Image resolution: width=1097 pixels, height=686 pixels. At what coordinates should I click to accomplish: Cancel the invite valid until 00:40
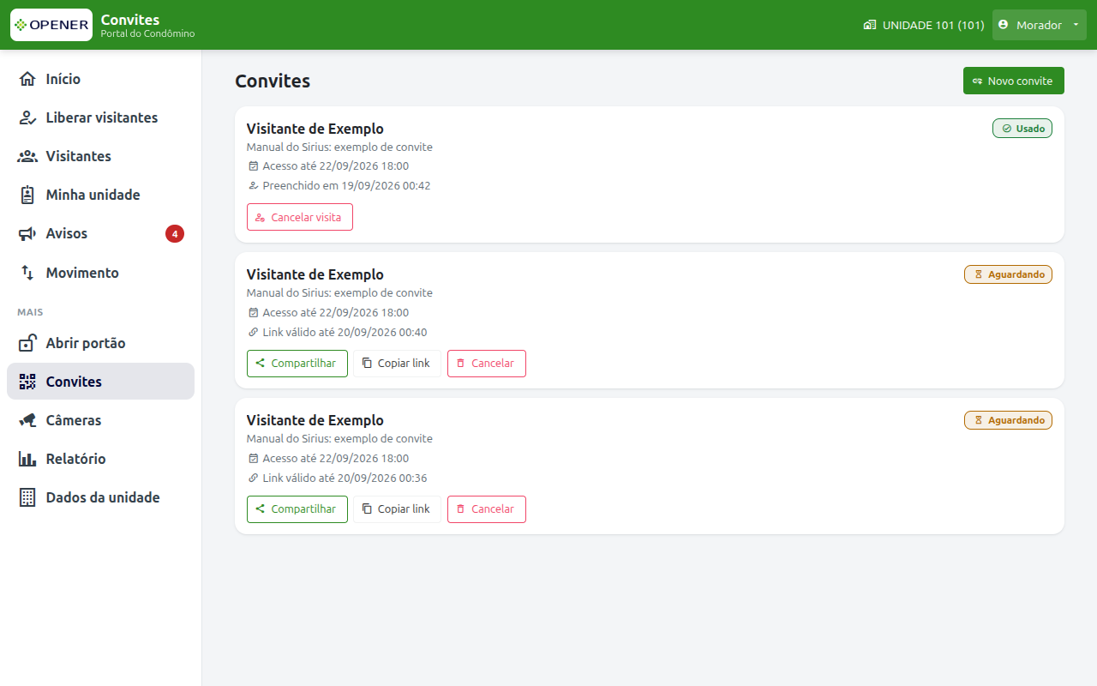tap(487, 363)
